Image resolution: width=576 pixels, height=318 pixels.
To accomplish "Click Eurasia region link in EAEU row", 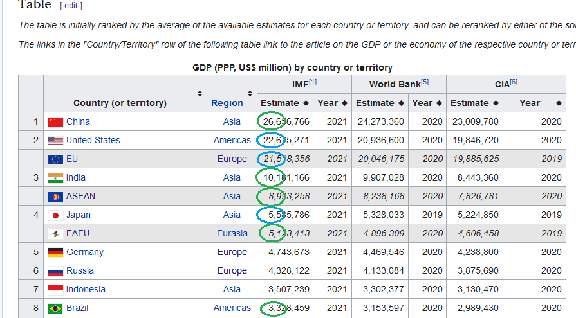I will (232, 233).
